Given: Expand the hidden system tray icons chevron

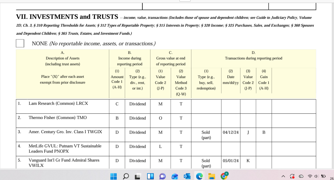Looking at the screenshot, I should [283, 176].
